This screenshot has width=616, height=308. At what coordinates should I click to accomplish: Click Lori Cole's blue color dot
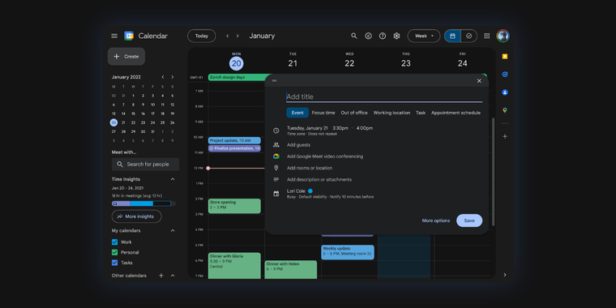click(x=310, y=191)
